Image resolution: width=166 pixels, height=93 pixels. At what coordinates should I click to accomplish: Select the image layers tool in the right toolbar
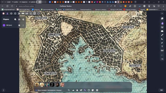pos(162,19)
